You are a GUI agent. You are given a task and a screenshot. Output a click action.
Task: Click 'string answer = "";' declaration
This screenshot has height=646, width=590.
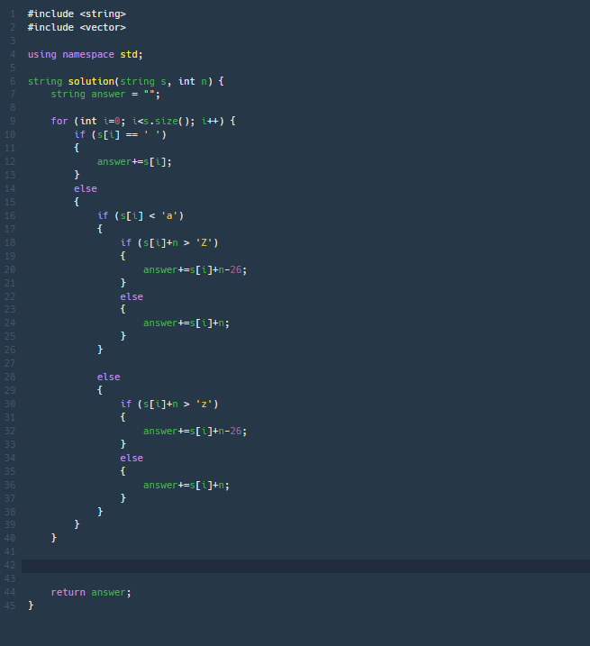[x=105, y=95]
